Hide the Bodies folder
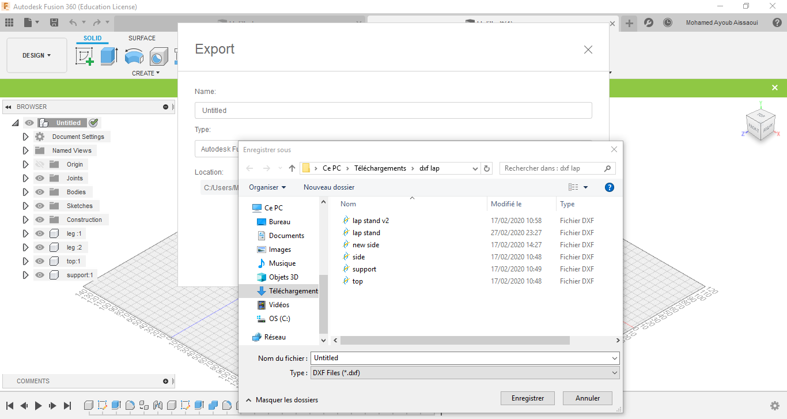 [x=40, y=192]
